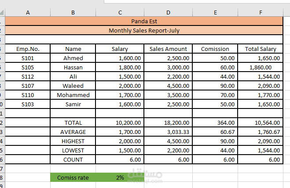Click the name cell Waleed
This screenshot has height=188, width=290.
[x=73, y=86]
